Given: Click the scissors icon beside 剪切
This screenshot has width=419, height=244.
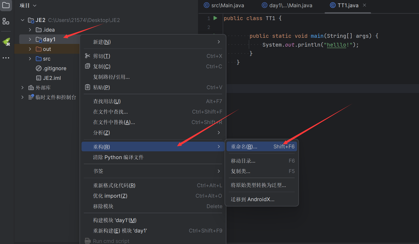Looking at the screenshot, I should pos(87,56).
